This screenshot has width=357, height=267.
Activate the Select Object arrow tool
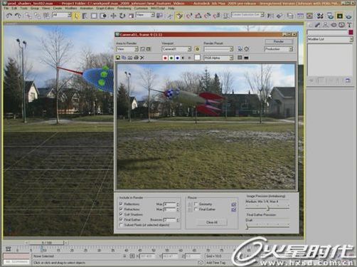tap(77, 16)
